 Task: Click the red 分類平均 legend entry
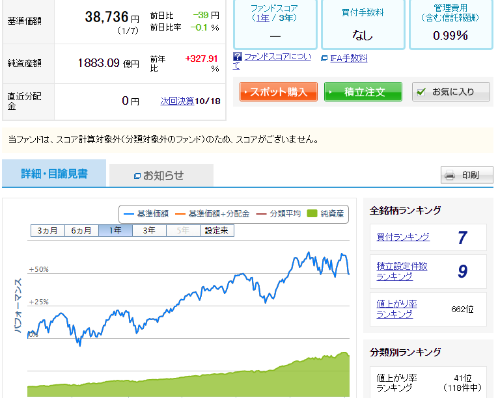point(278,214)
